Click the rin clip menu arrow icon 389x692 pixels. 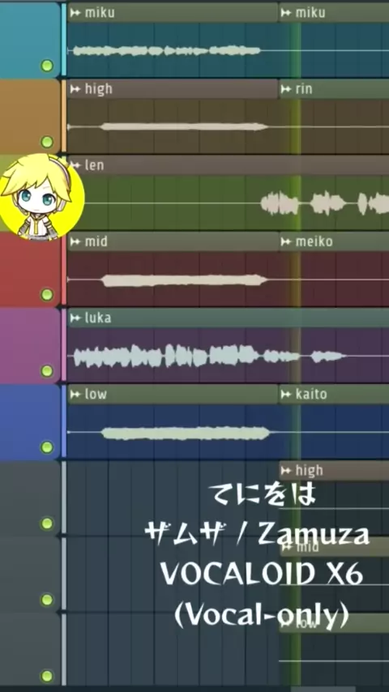(x=286, y=89)
